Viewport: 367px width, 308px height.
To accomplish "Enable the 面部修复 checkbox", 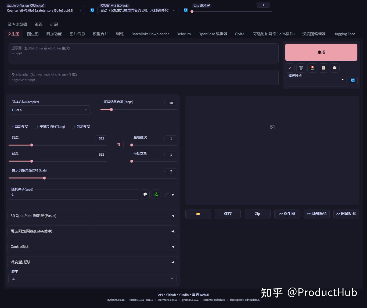I will pyautogui.click(x=10, y=126).
